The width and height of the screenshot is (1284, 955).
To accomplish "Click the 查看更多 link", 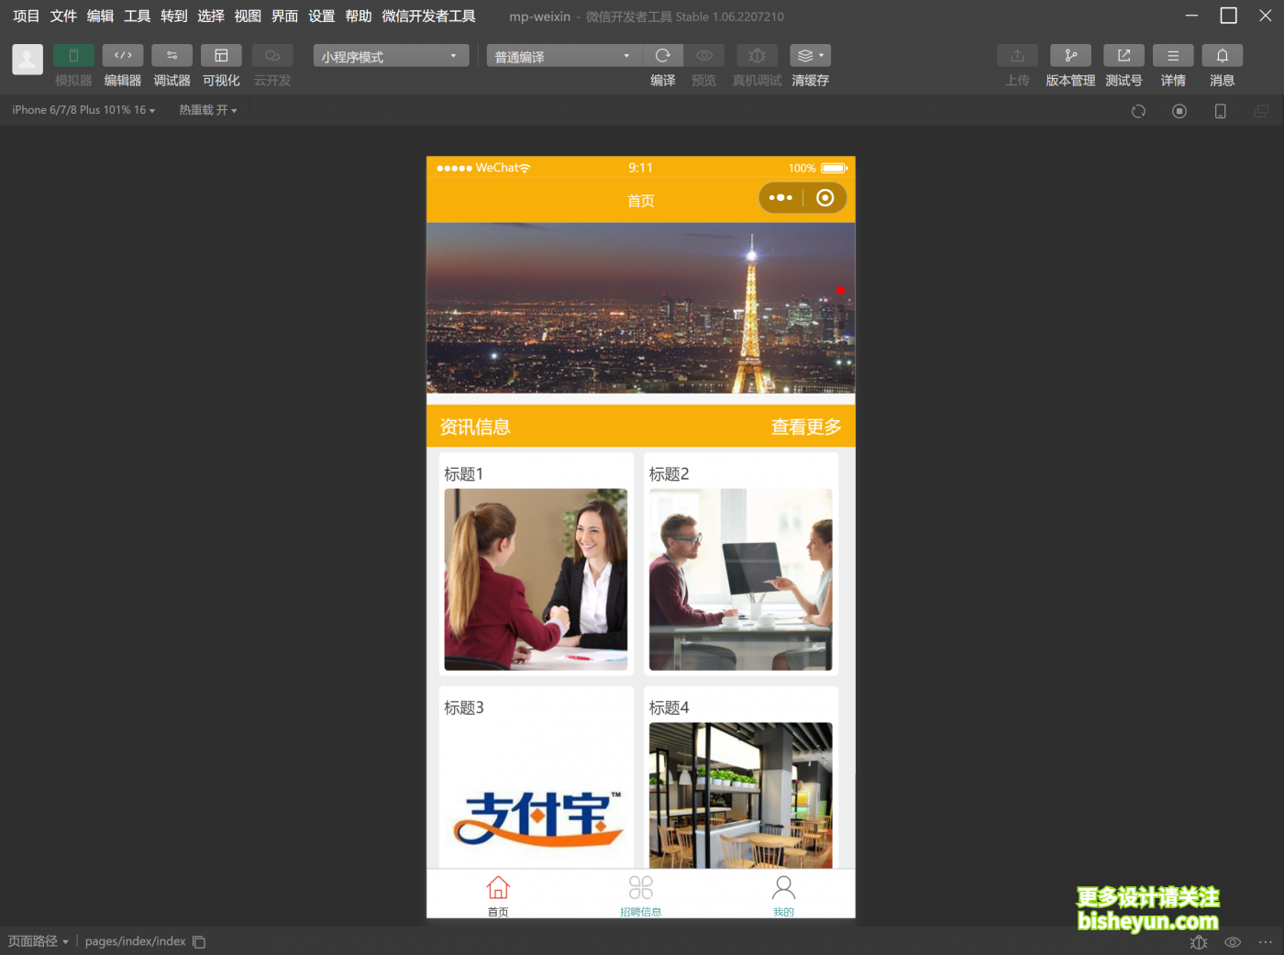I will pyautogui.click(x=805, y=427).
